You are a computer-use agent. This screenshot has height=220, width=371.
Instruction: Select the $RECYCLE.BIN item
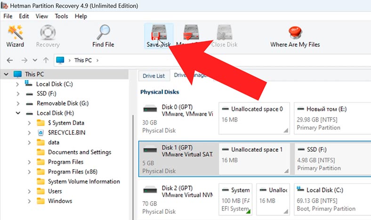coord(66,133)
